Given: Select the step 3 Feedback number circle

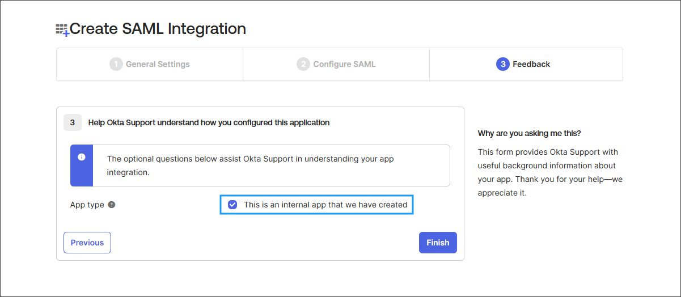Looking at the screenshot, I should click(x=503, y=64).
